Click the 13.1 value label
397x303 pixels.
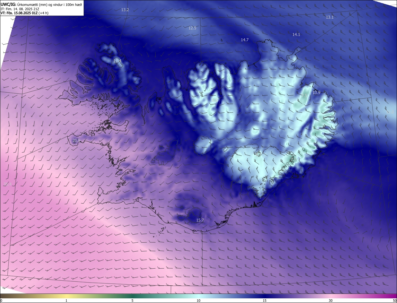(329, 17)
